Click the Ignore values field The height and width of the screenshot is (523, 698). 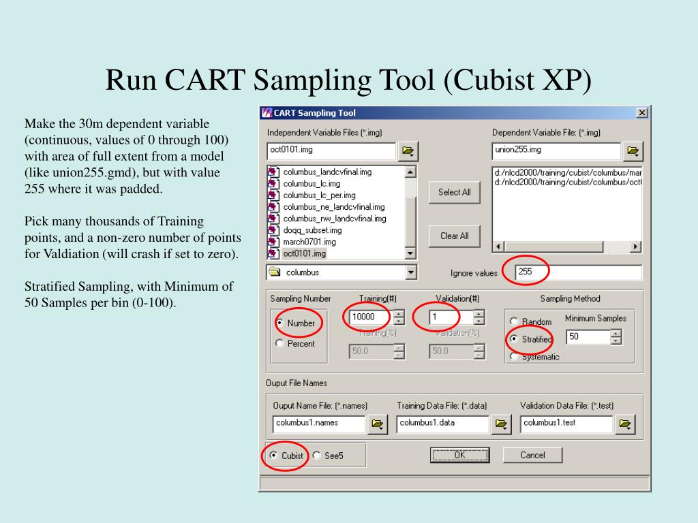(578, 272)
